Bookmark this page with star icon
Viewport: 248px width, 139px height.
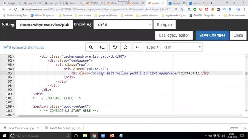click(182, 9)
